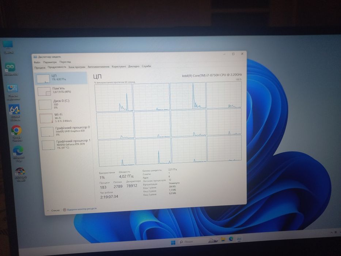Close the Task Manager window
The width and height of the screenshot is (341, 256).
tap(242, 54)
